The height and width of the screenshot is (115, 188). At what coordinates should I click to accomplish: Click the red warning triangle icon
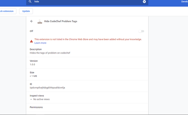point(31,41)
